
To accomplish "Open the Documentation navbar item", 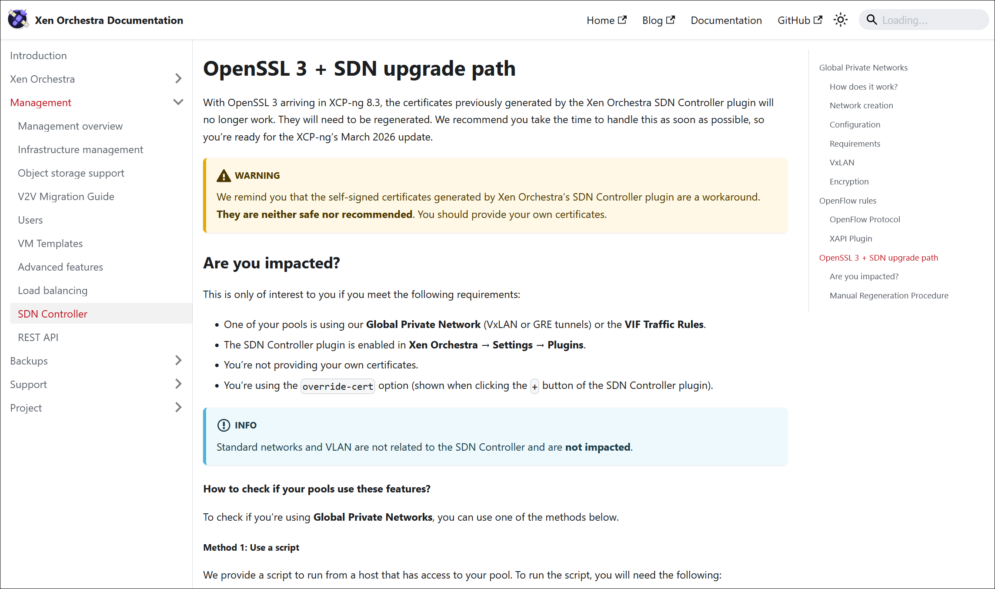I will (726, 20).
